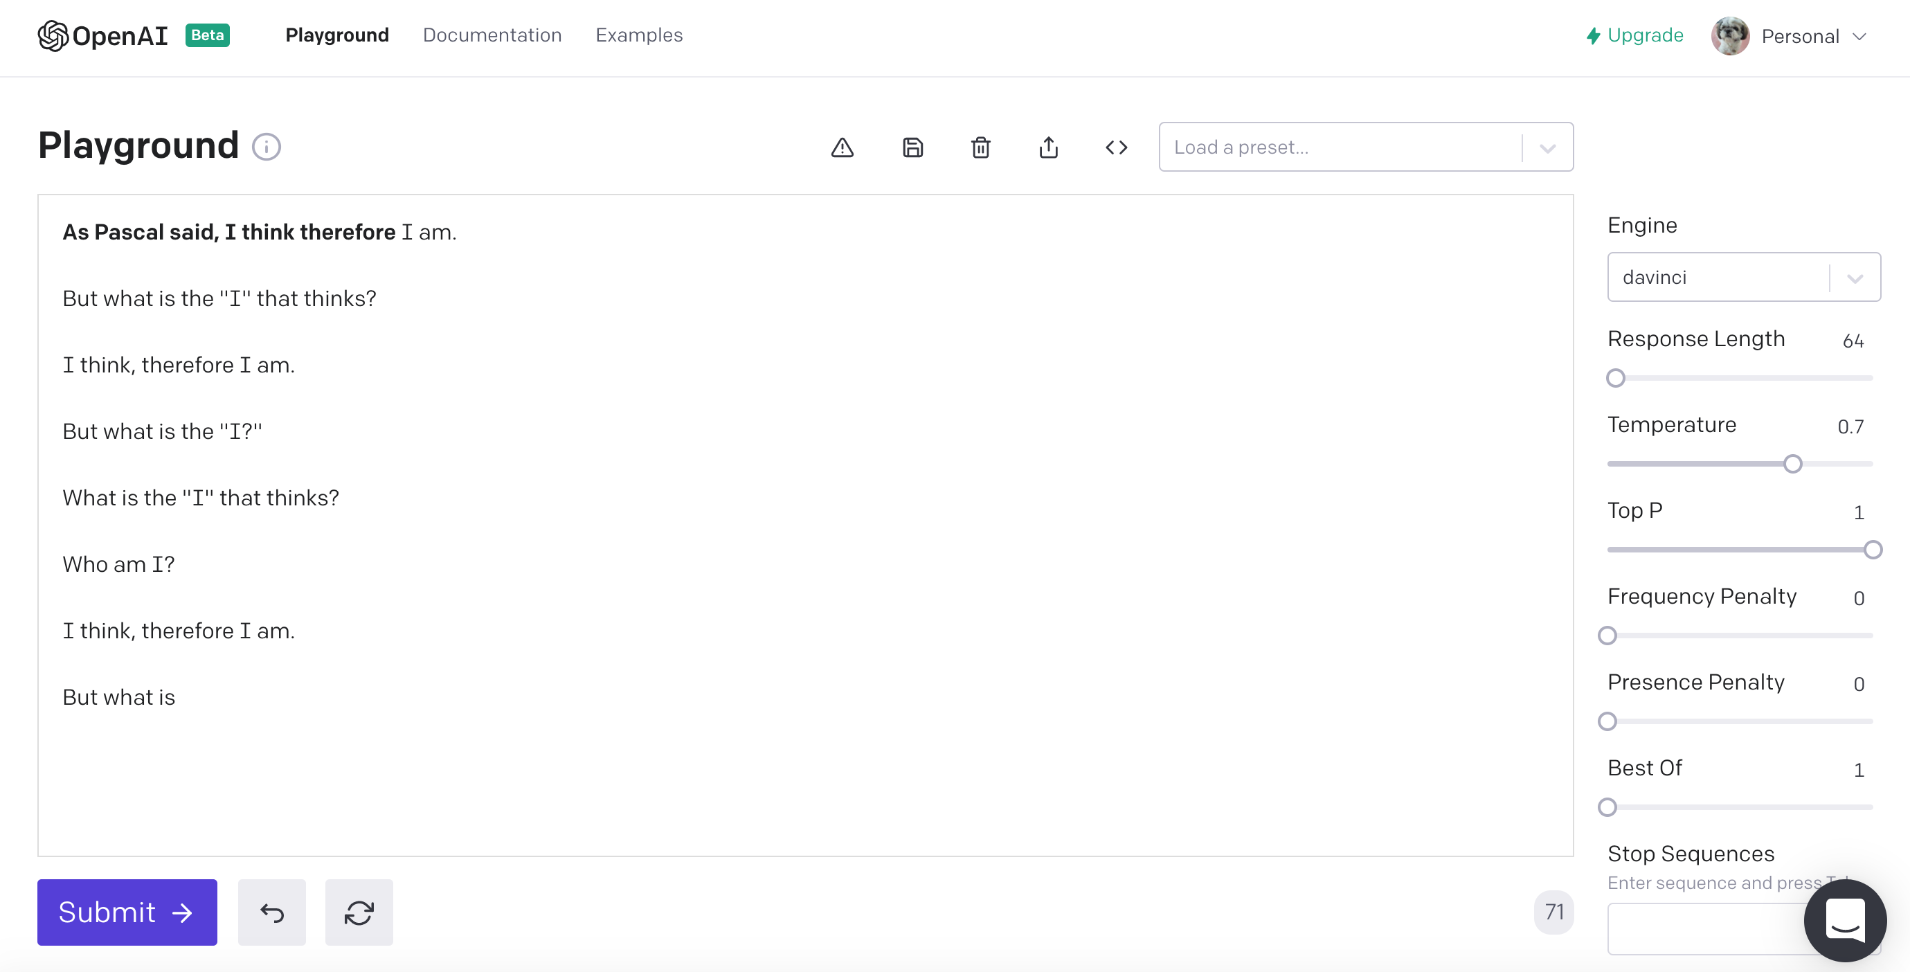Save preset with the floppy disk icon
Viewport: 1910px width, 972px height.
(x=912, y=147)
